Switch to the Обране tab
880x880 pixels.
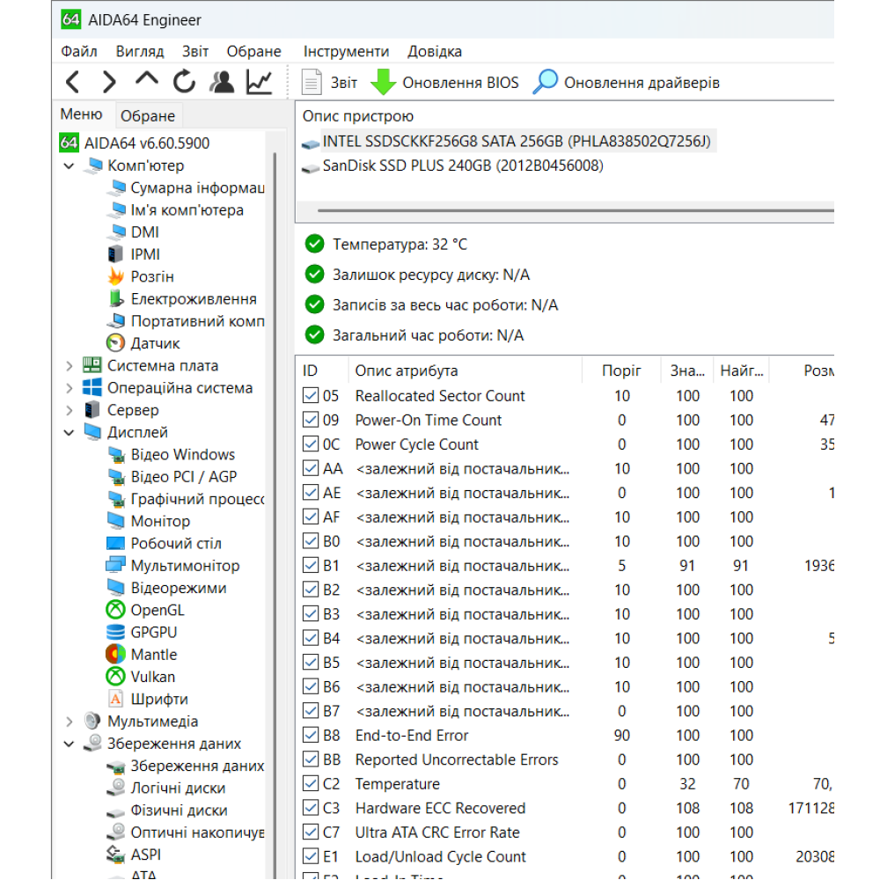(x=148, y=115)
